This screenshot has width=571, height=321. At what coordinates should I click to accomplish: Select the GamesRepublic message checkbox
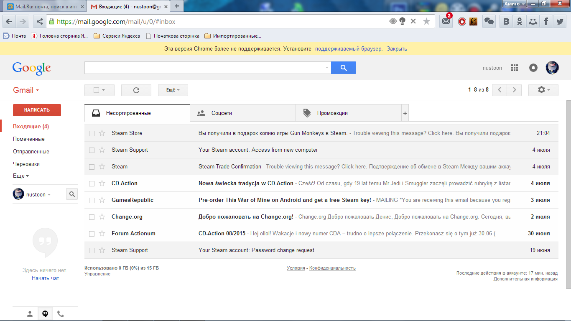92,200
